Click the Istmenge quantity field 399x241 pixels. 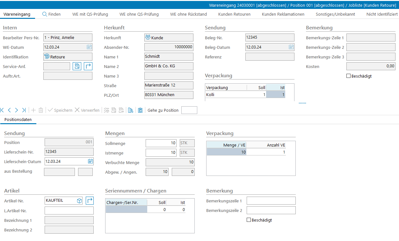(161, 153)
